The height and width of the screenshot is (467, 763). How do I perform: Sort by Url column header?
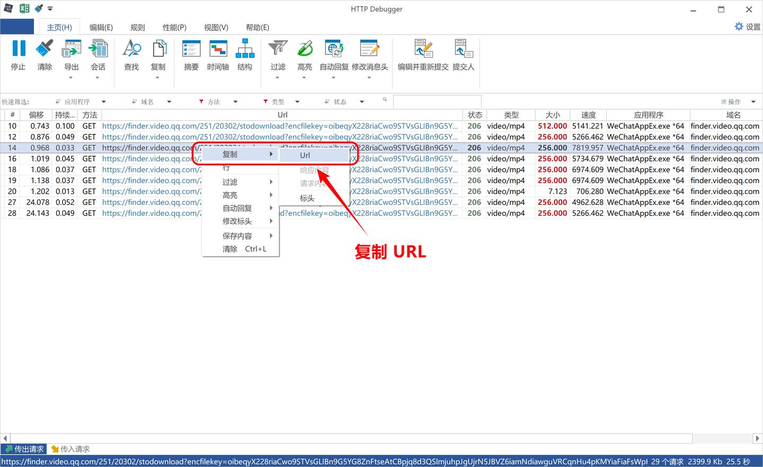282,115
